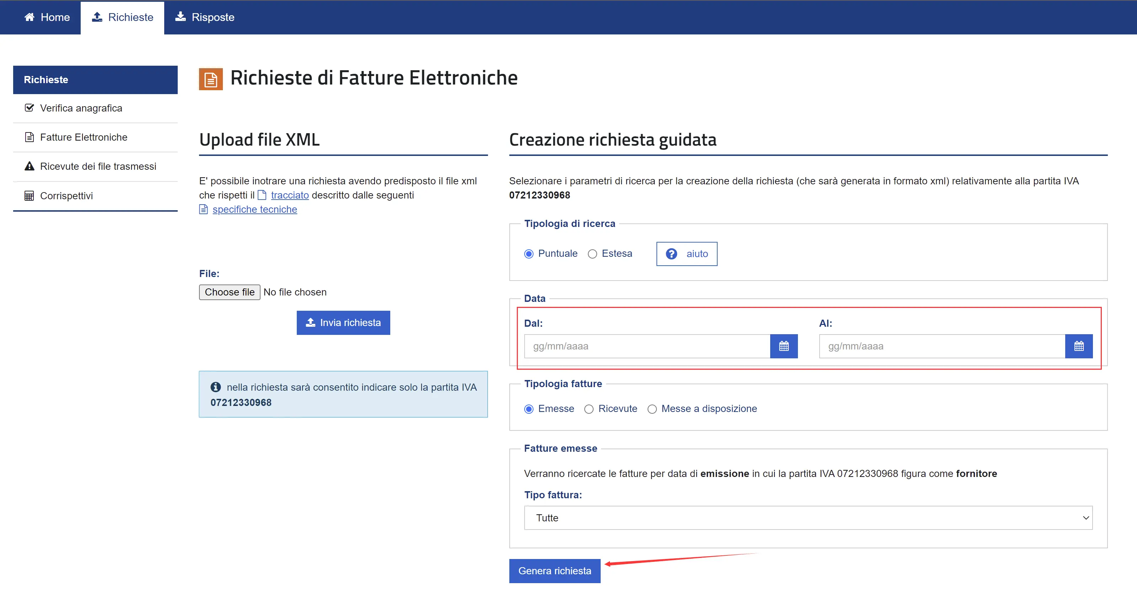Click Genera richiesta button
This screenshot has width=1137, height=597.
(x=554, y=571)
